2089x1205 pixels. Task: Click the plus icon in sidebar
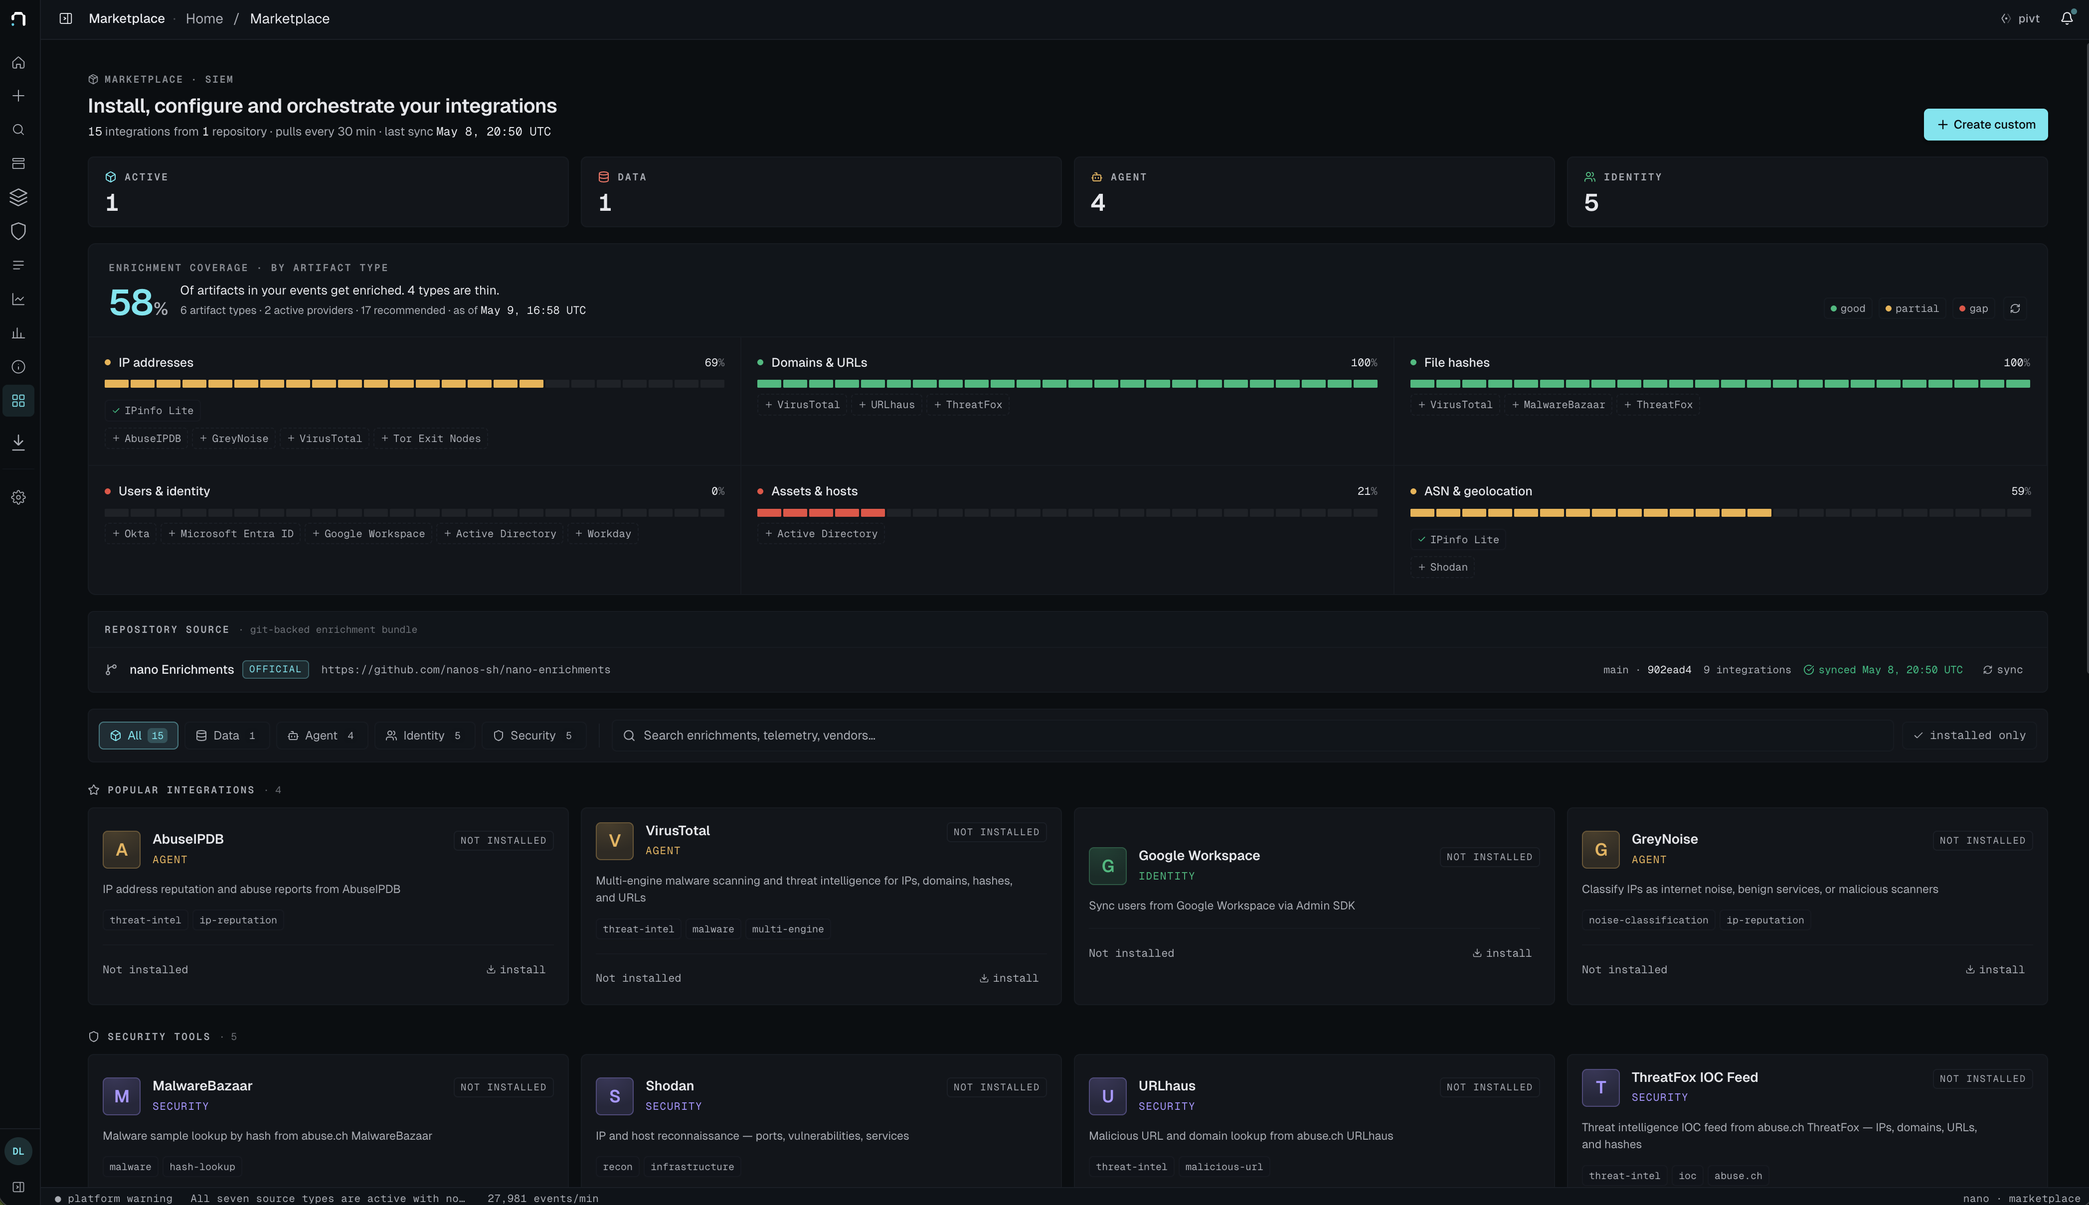tap(18, 96)
